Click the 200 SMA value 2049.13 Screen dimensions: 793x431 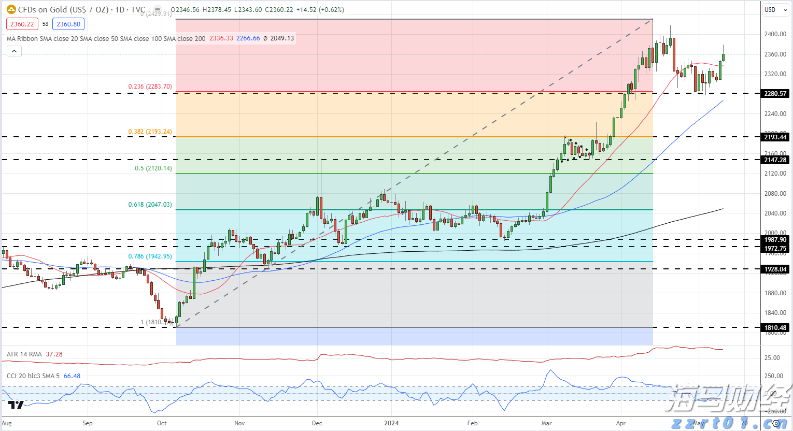(282, 38)
